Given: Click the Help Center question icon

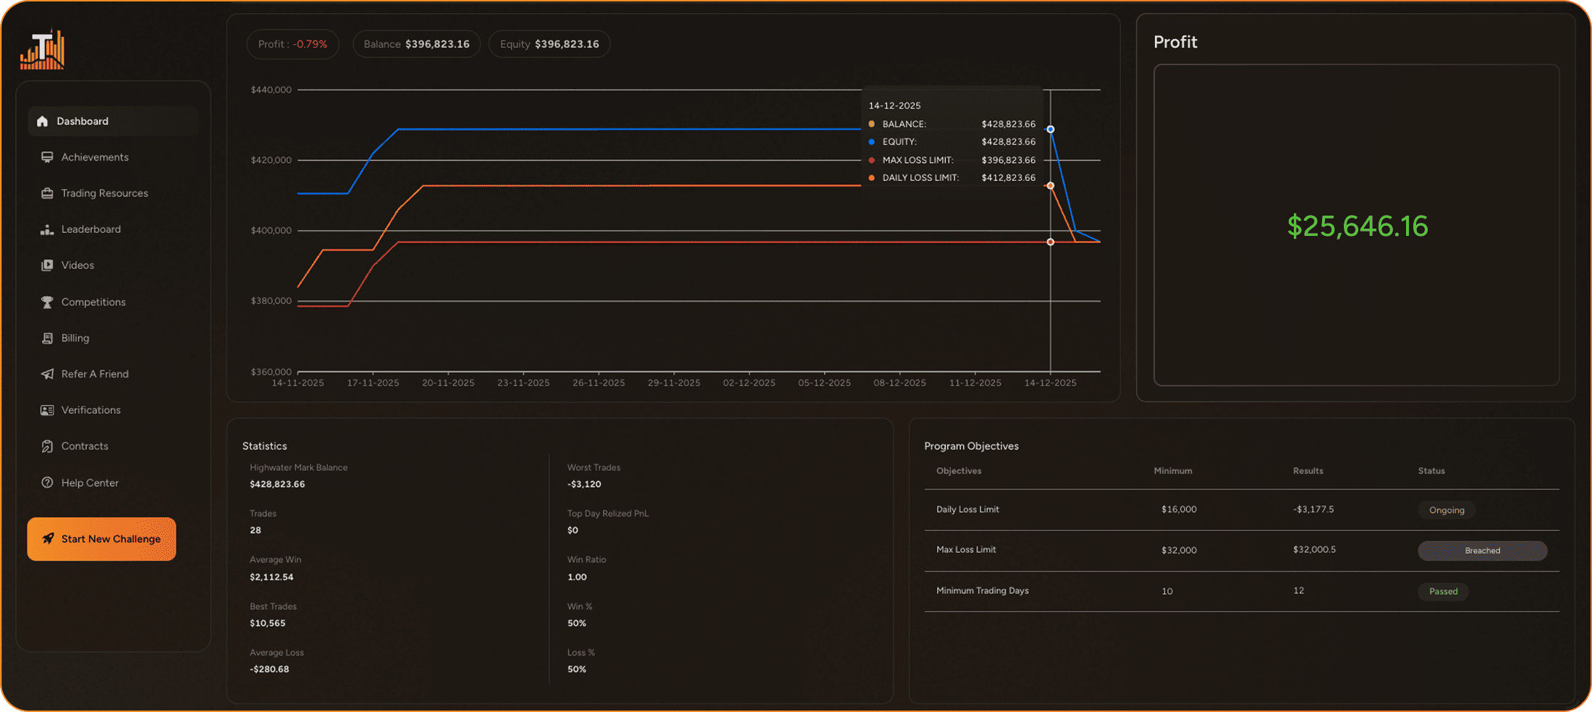Looking at the screenshot, I should click(x=47, y=483).
